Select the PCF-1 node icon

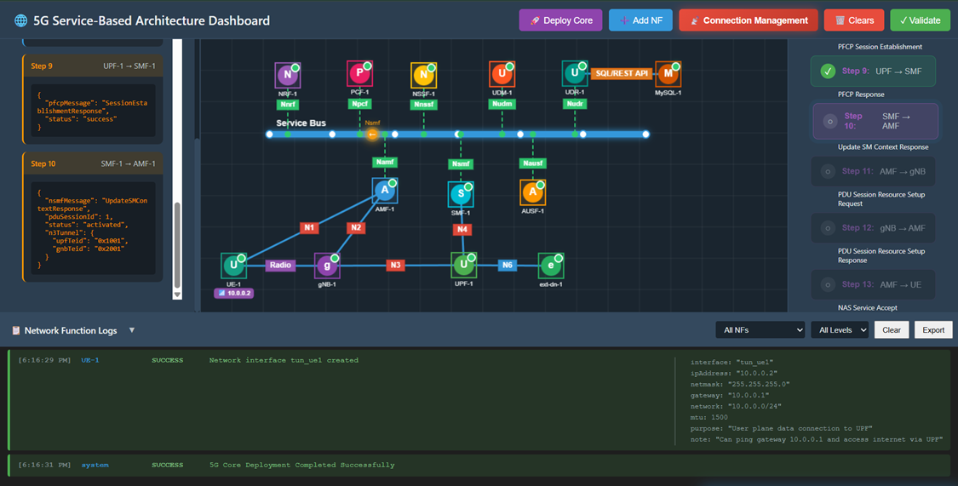359,74
